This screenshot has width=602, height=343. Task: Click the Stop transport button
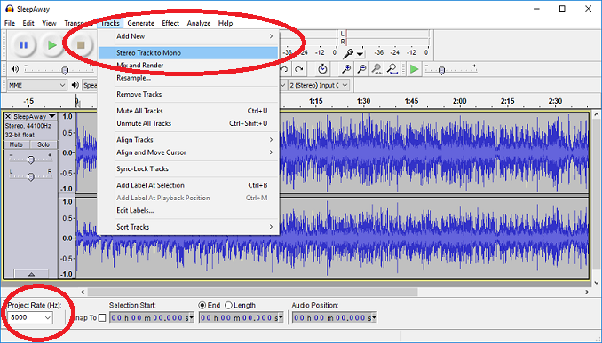[x=81, y=45]
